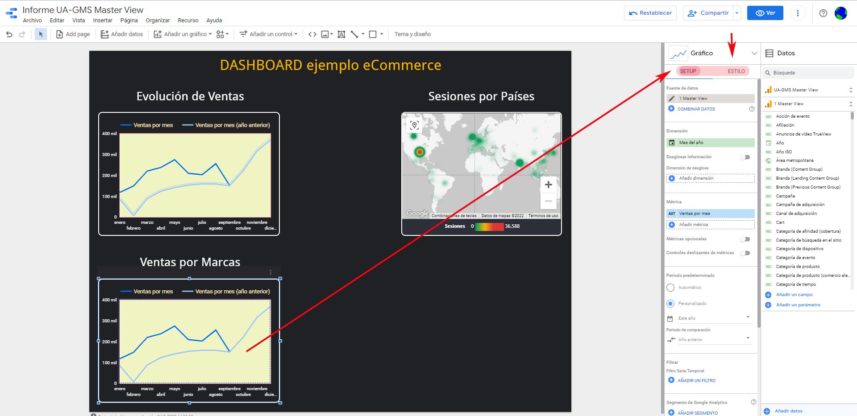Open the Vista menu

pyautogui.click(x=79, y=21)
